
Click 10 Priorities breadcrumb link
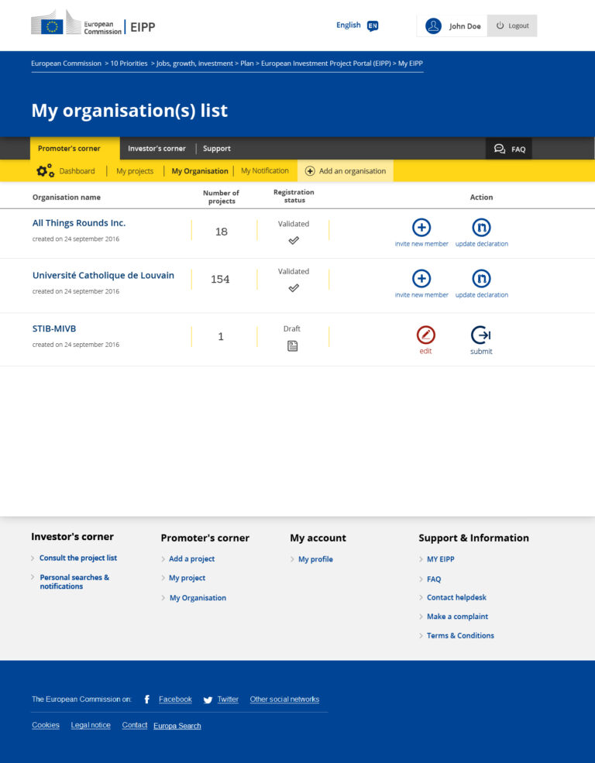coord(129,64)
